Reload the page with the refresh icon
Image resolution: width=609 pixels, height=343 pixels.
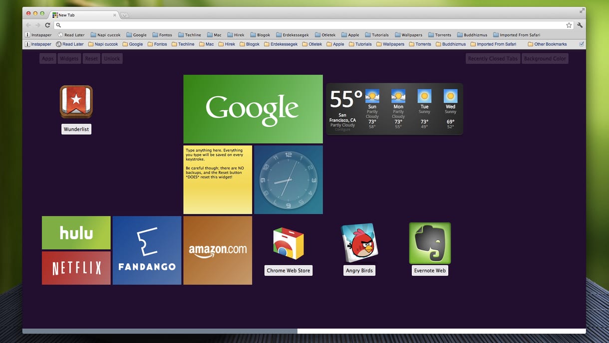point(47,25)
